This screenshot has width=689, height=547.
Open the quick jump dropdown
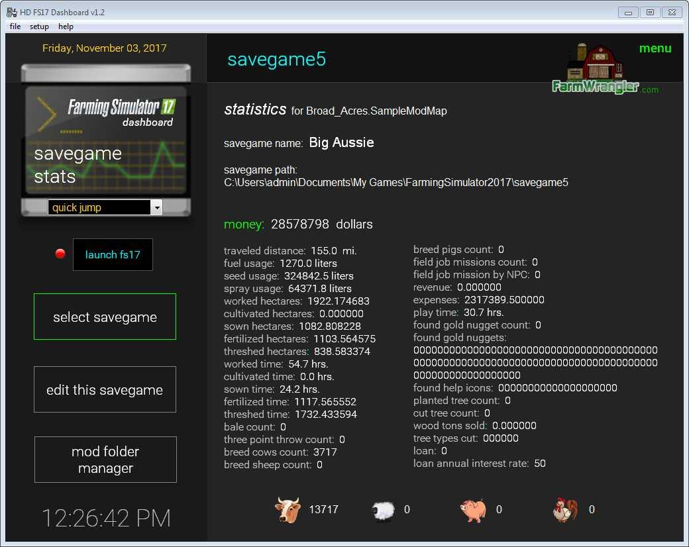[x=99, y=208]
